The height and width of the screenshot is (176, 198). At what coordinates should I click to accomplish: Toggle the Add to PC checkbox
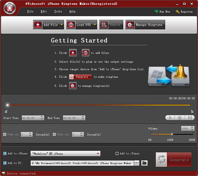click(5, 163)
